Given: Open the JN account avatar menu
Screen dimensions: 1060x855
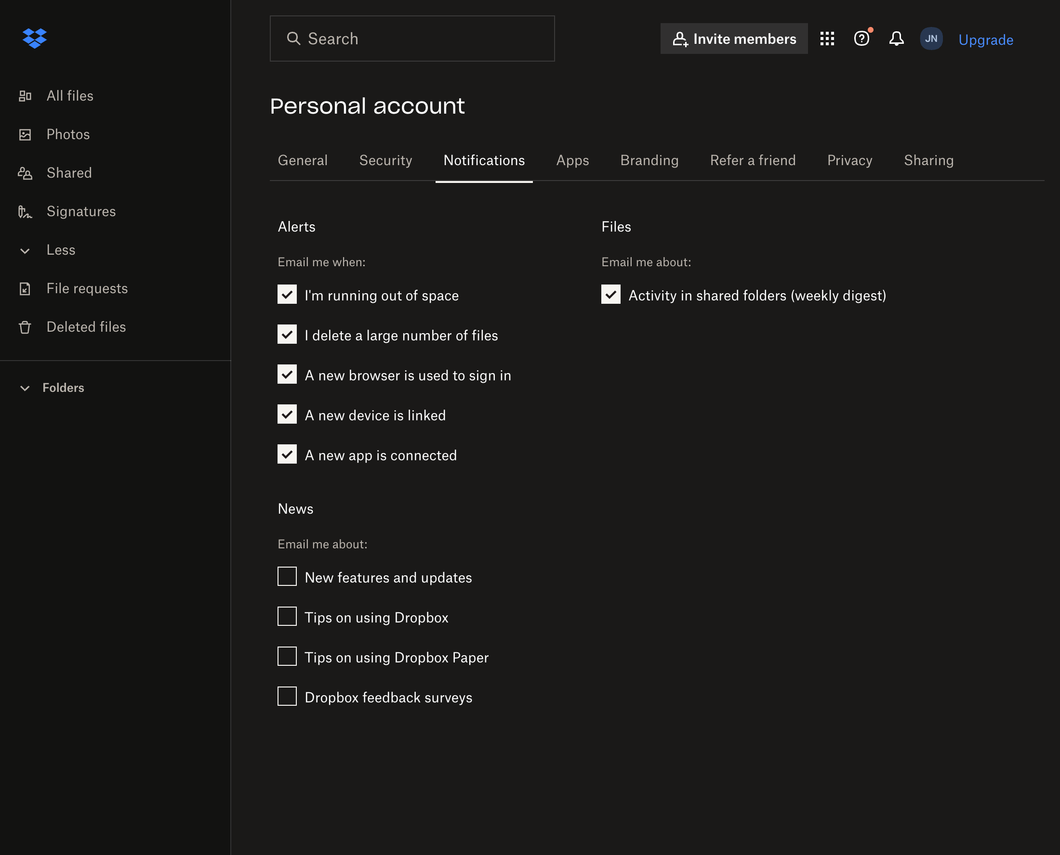Looking at the screenshot, I should (x=931, y=39).
